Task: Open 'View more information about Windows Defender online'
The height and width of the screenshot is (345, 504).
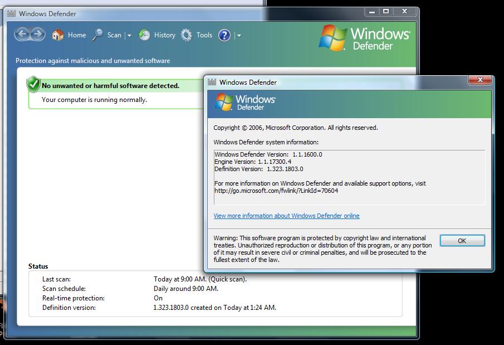Action: (286, 216)
